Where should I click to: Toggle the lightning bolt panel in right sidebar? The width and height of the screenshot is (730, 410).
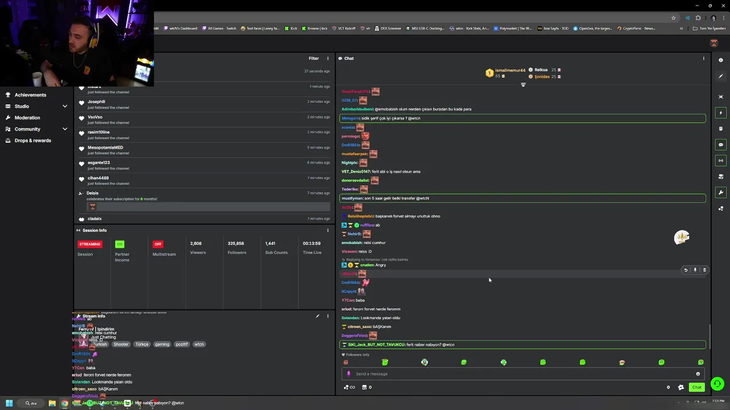721,113
